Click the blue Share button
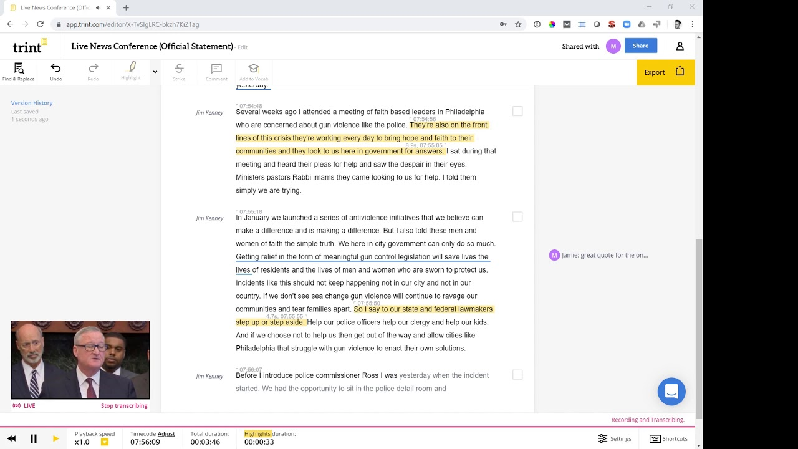Viewport: 798px width, 449px height. pos(640,46)
